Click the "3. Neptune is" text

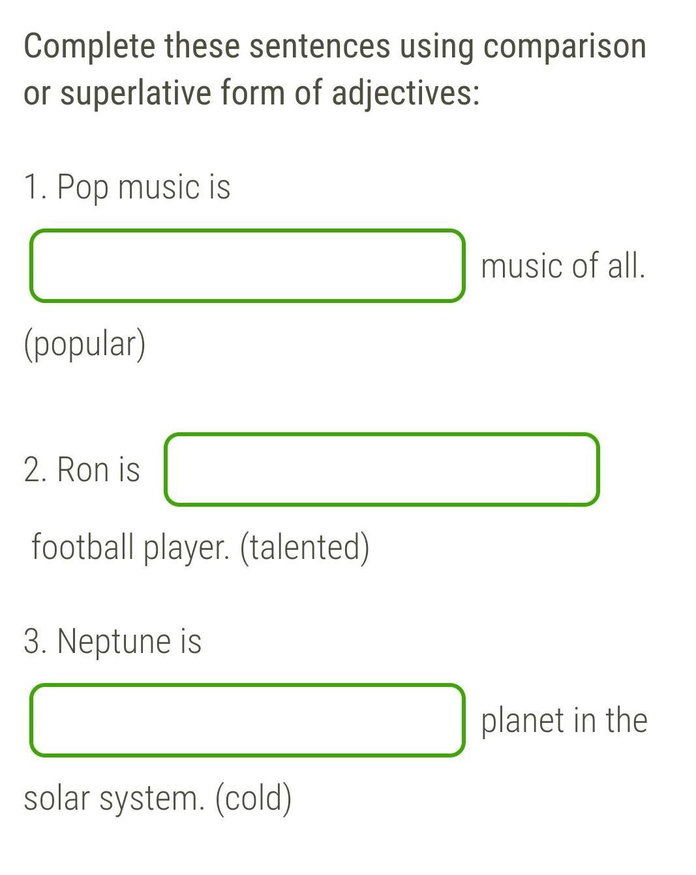112,641
